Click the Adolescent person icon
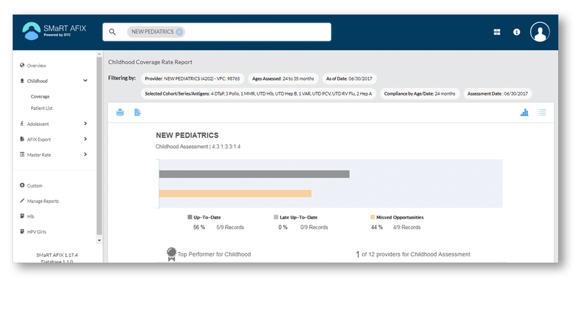The image size is (576, 318). pos(22,124)
